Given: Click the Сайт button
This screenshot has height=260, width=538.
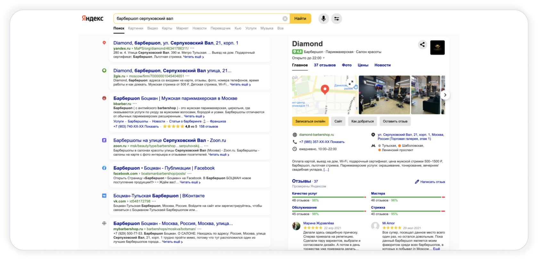Looking at the screenshot, I should pyautogui.click(x=338, y=121).
